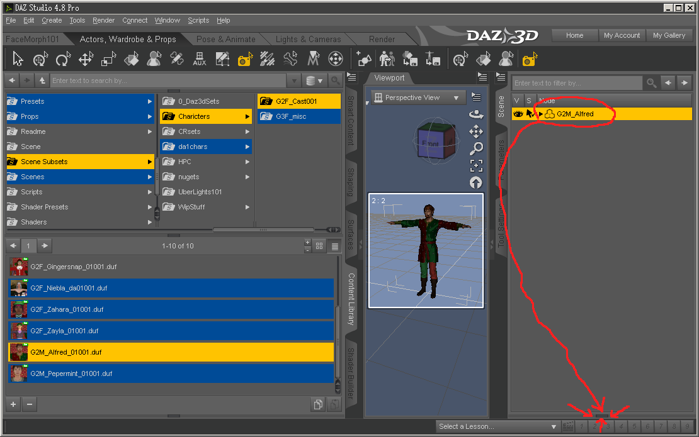
Task: Select the M-shaped morph tool icon
Action: (314, 58)
